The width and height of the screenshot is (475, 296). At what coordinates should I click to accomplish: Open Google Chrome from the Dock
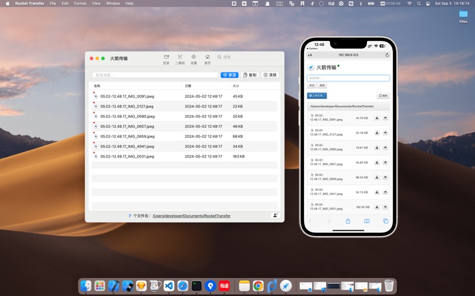258,286
